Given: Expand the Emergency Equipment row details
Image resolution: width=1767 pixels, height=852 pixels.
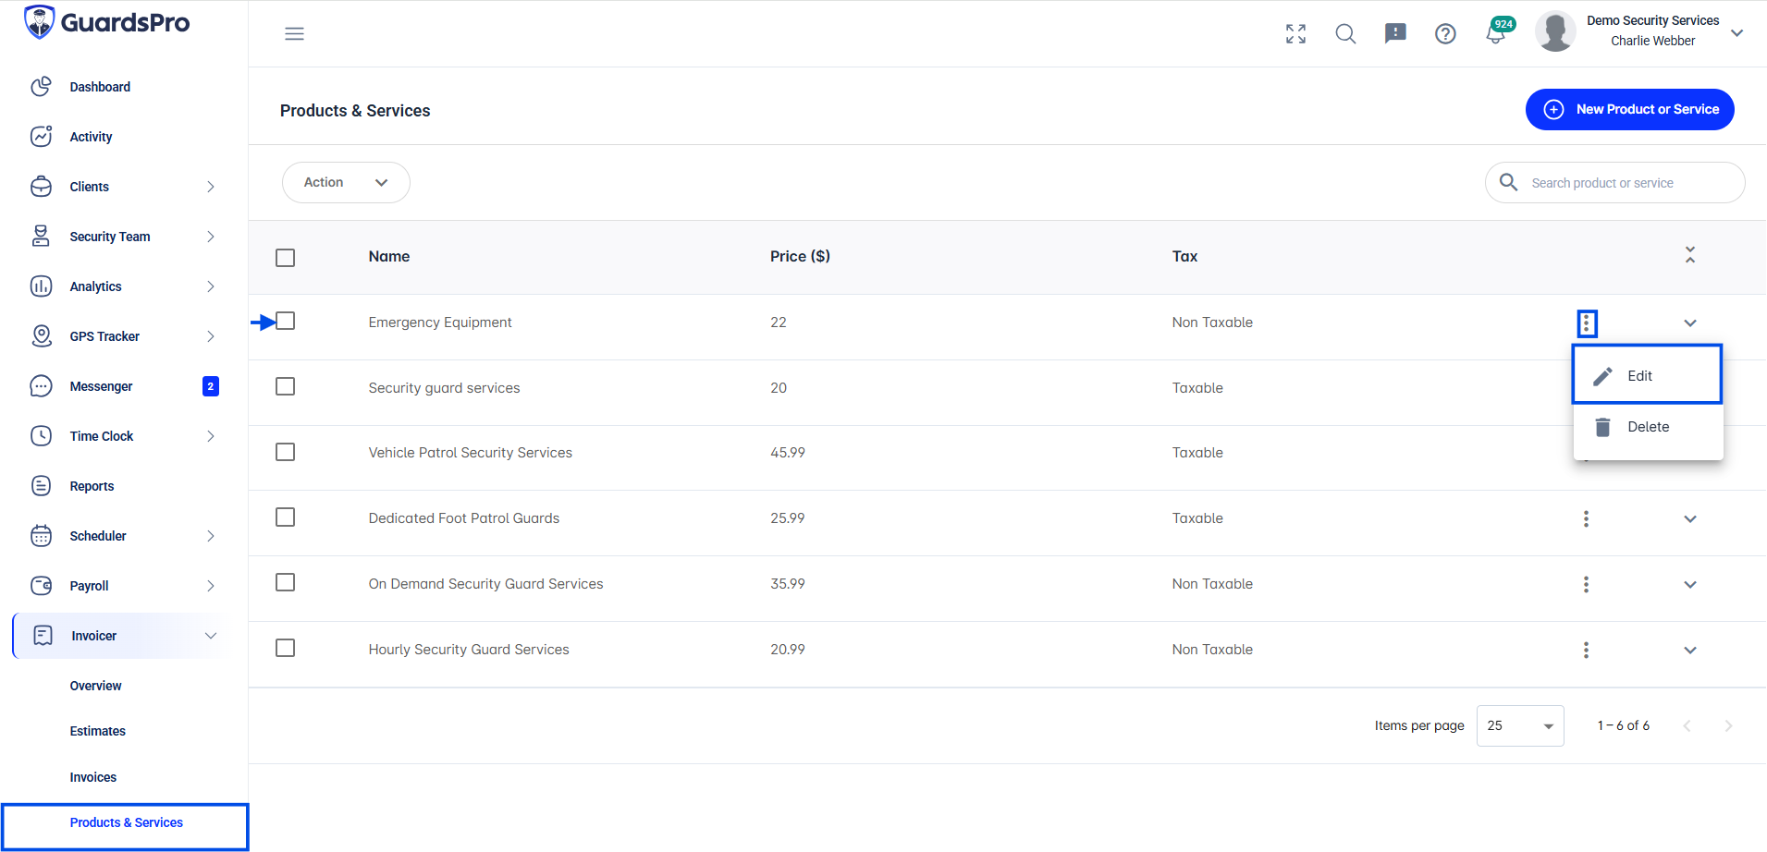Looking at the screenshot, I should point(1690,323).
